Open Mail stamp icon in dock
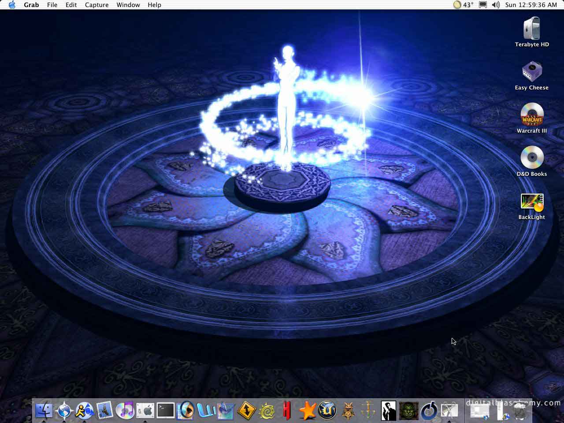 coord(105,411)
